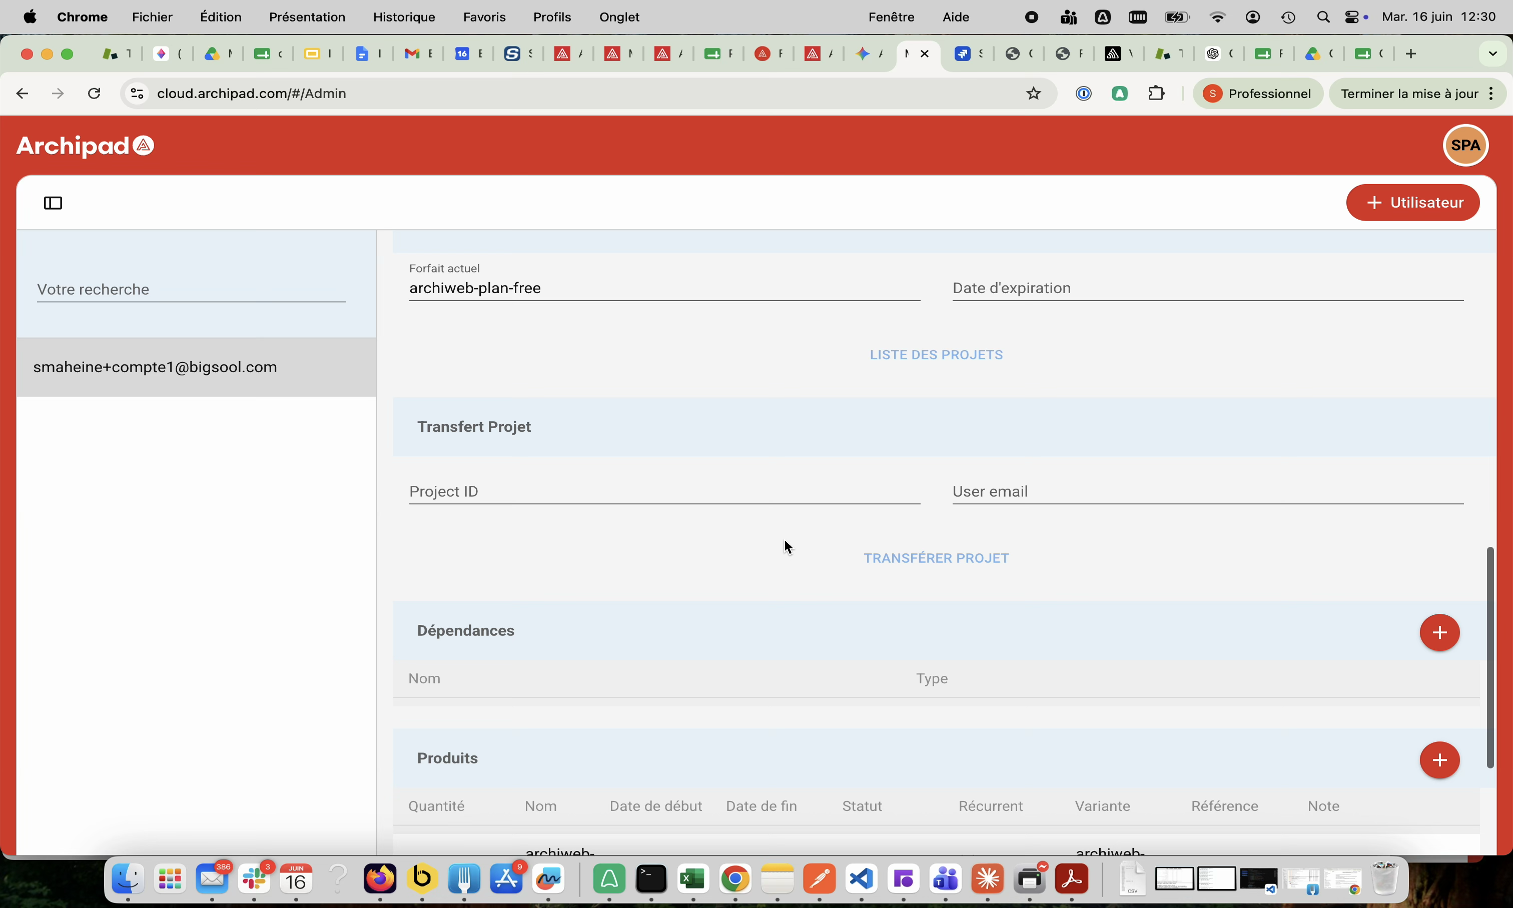Select user smaheine+compte1@bigsool.com

point(197,367)
